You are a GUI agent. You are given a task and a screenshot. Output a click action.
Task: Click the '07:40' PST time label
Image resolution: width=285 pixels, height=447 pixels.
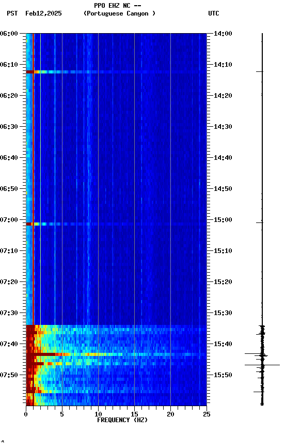click(9, 345)
